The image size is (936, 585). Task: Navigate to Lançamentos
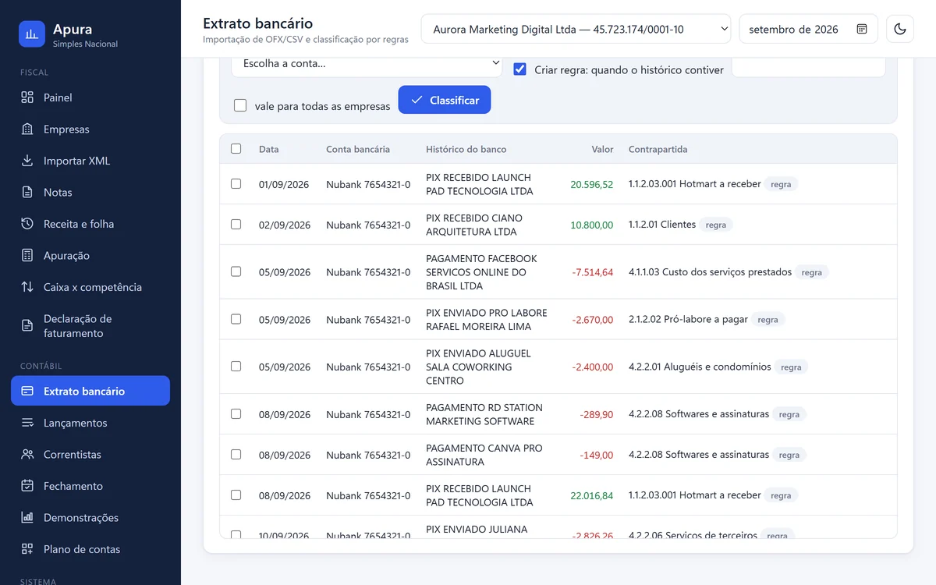tap(90, 423)
